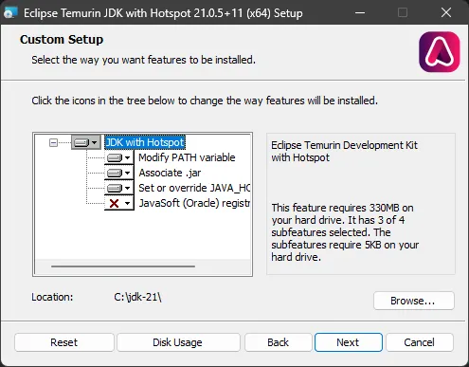This screenshot has height=367, width=469.
Task: Go Back to previous setup step
Action: pyautogui.click(x=278, y=342)
